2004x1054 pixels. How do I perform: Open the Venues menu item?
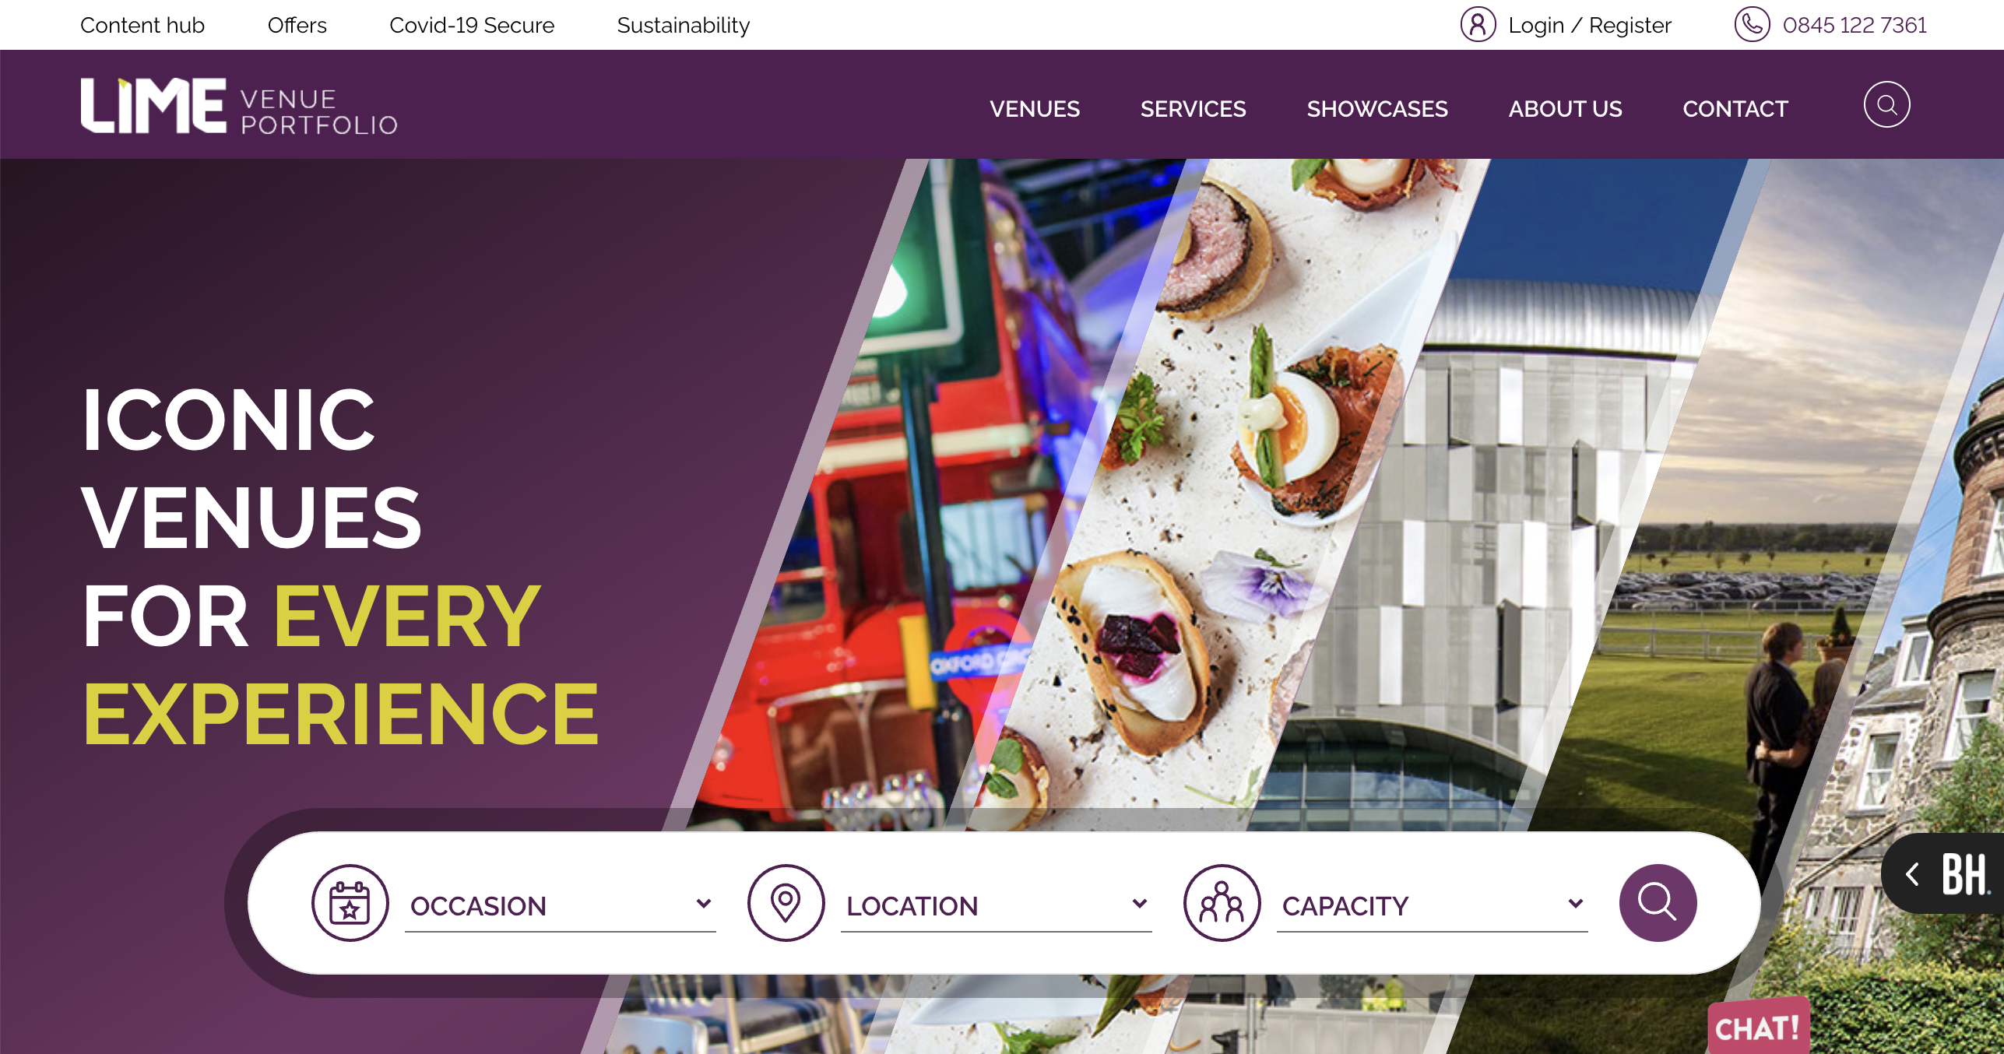(1035, 109)
